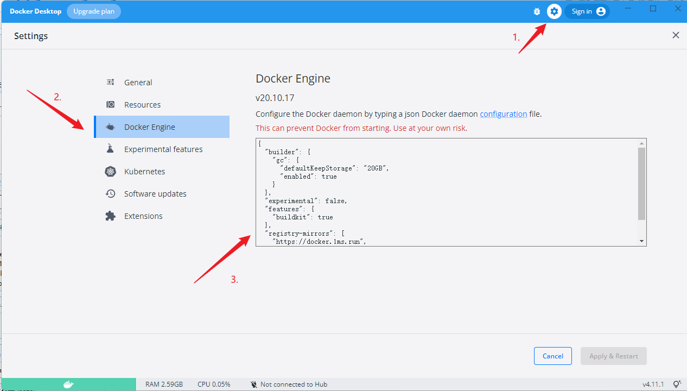Click the Software updates clock icon
This screenshot has width=687, height=391.
[x=111, y=193]
